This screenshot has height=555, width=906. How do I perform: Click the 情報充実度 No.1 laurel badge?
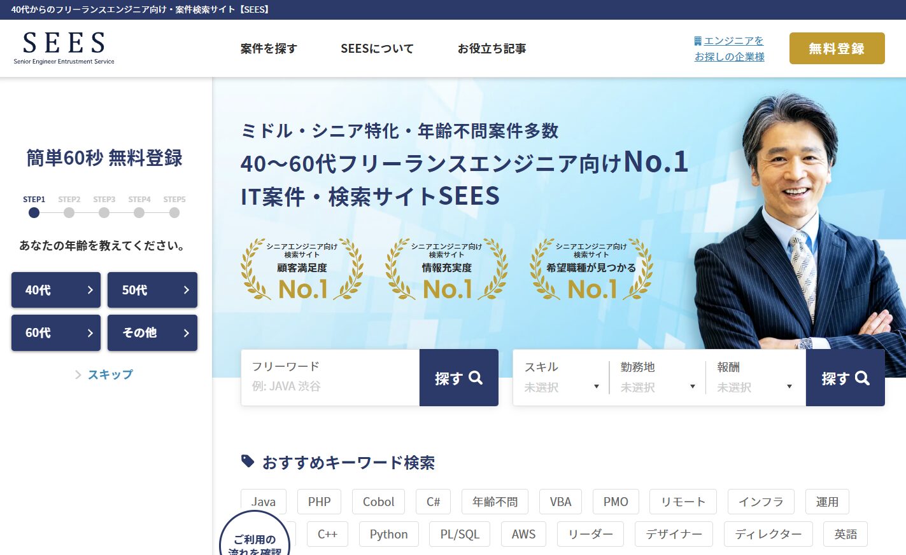446,270
